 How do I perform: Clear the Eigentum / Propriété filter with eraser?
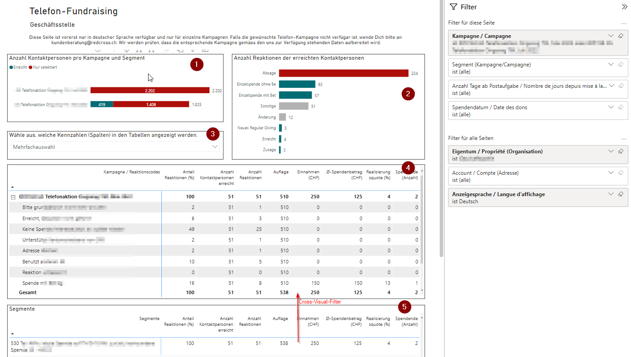620,151
